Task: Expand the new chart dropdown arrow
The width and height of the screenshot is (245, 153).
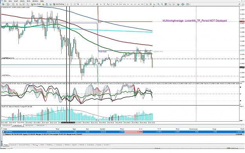Action: tap(5, 4)
